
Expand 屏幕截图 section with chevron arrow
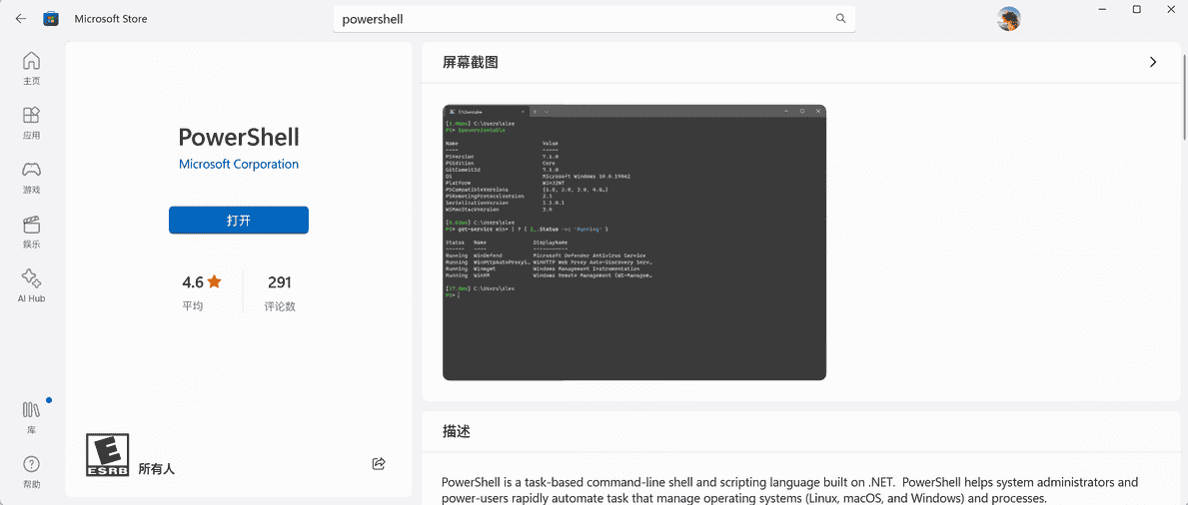click(1153, 62)
